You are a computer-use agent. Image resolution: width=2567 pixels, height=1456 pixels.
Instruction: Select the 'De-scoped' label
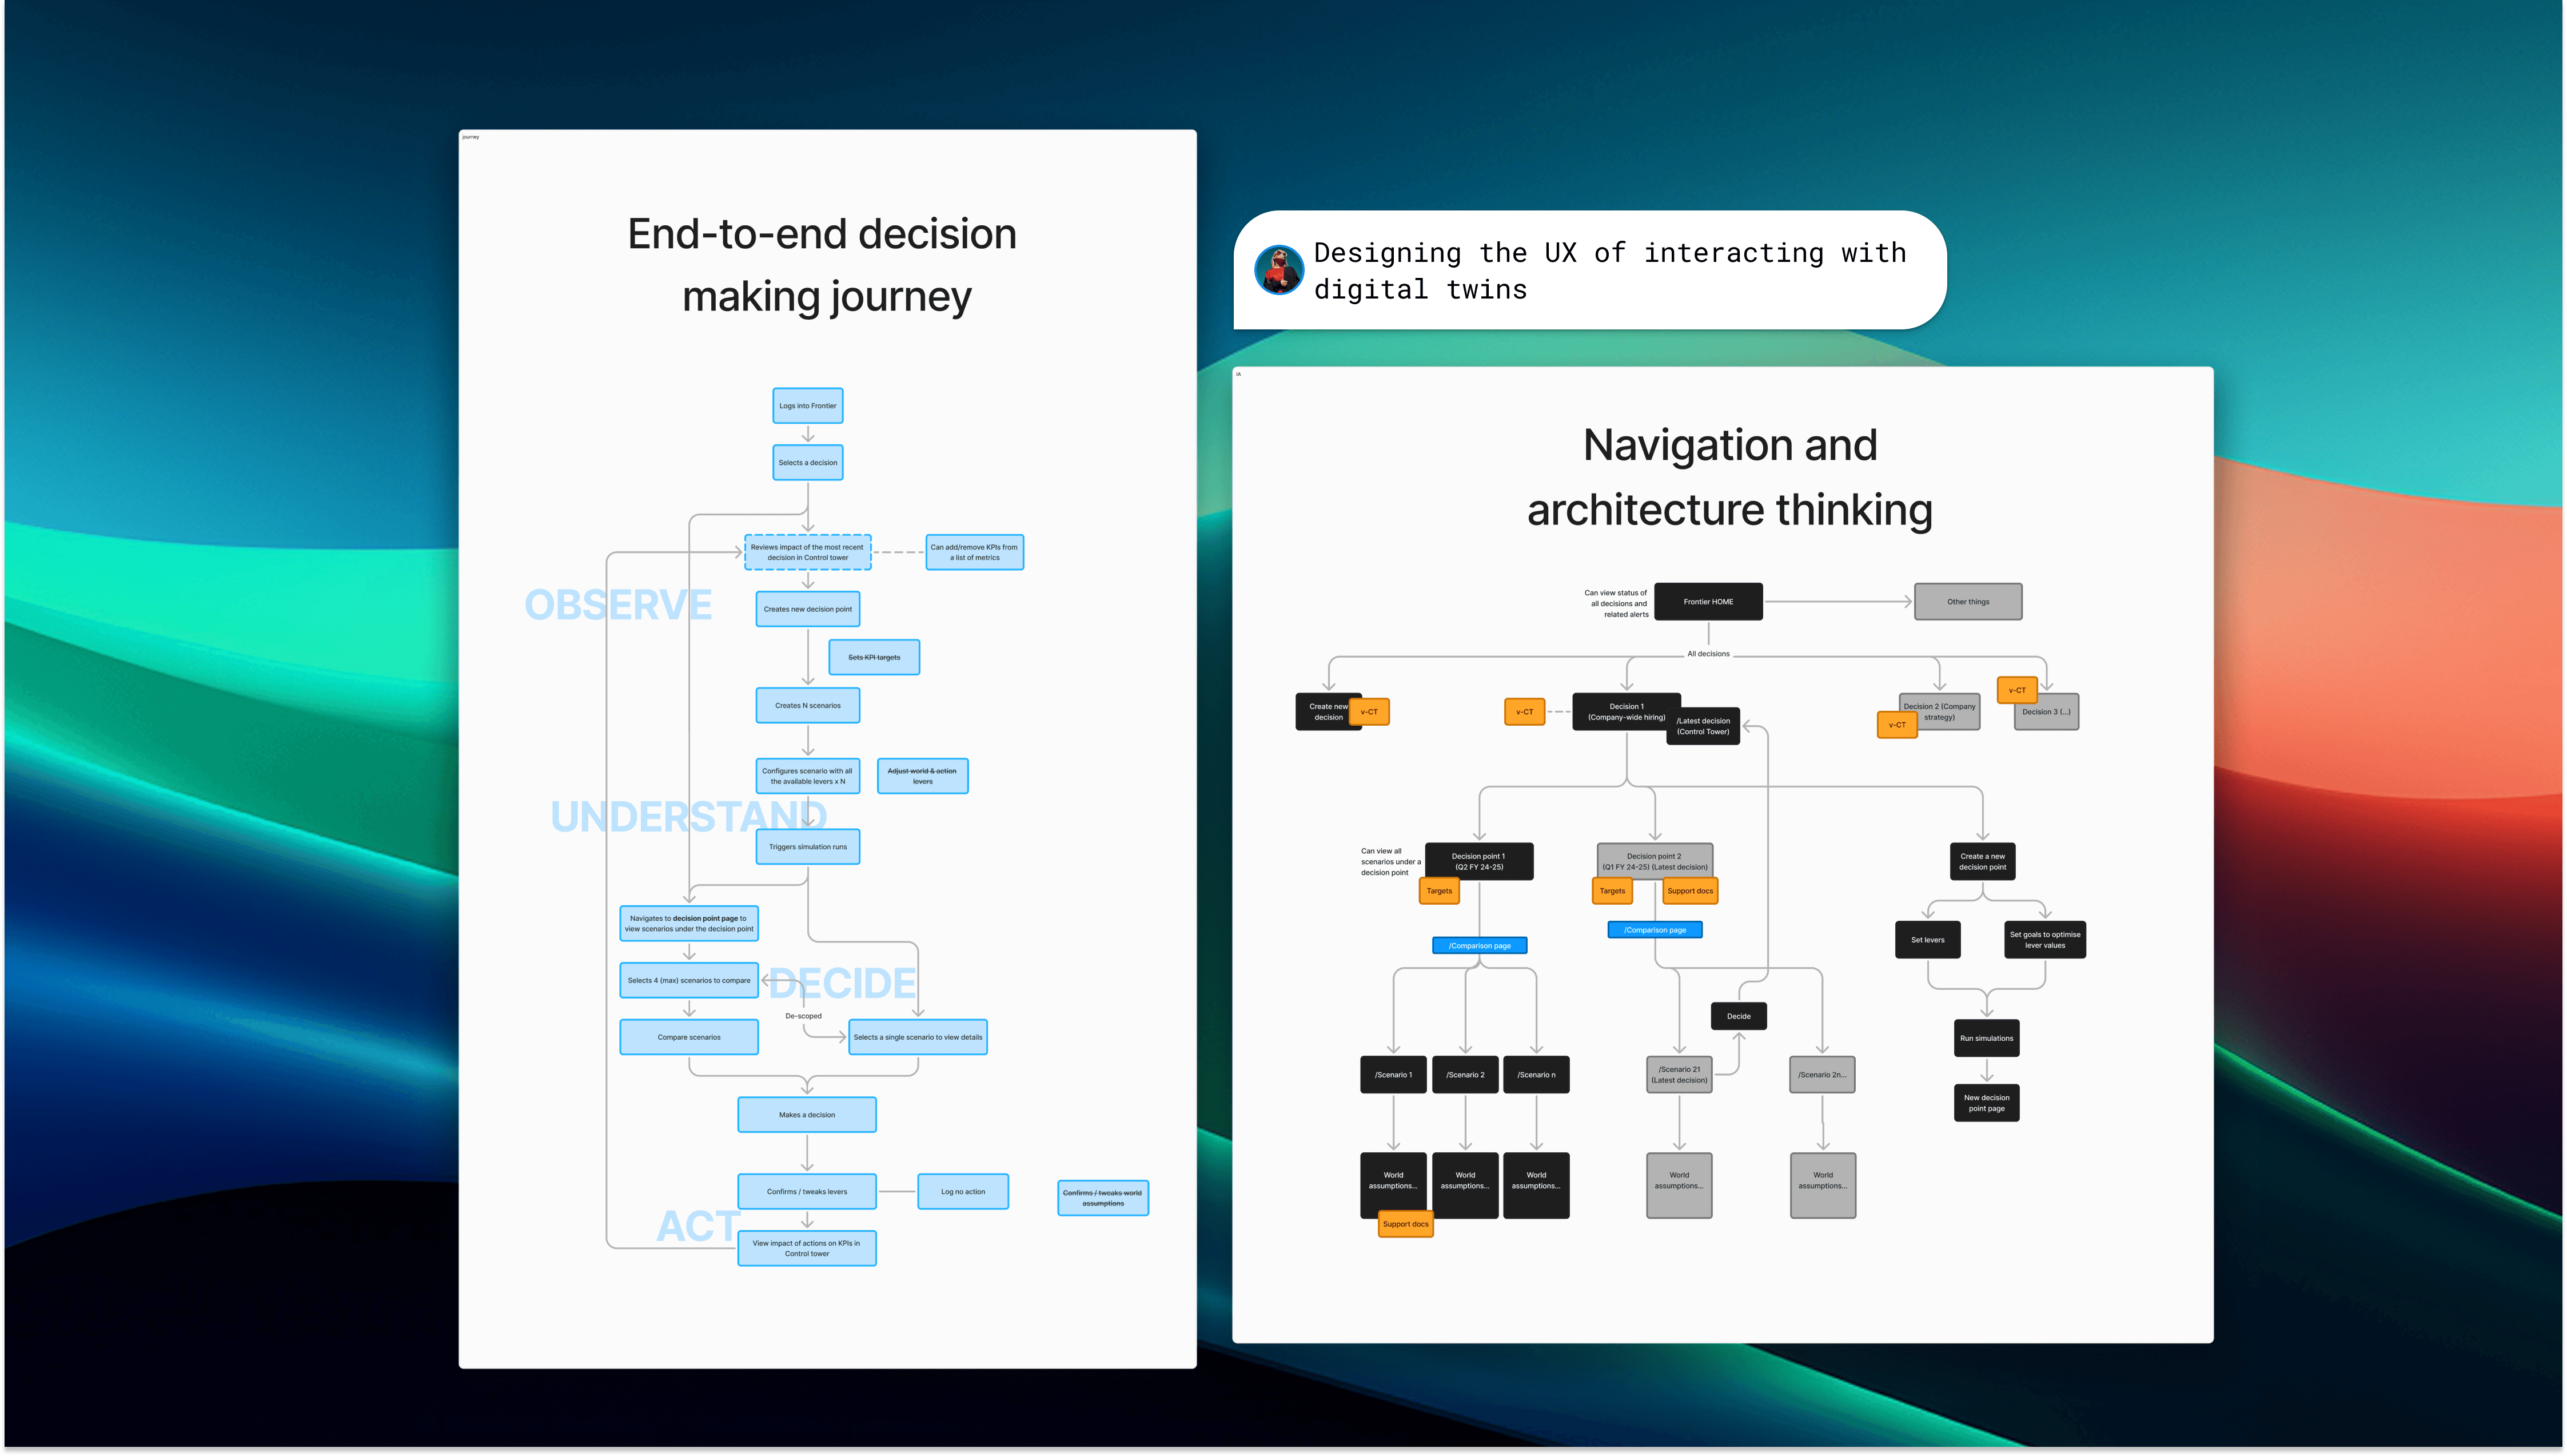coord(804,1016)
